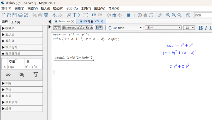Screen dimensions: 212x120
Task: Open the 编辑(E) menu
Action: [19, 9]
